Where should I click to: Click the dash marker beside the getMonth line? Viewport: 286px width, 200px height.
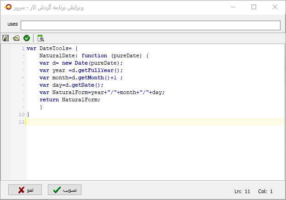click(x=23, y=78)
